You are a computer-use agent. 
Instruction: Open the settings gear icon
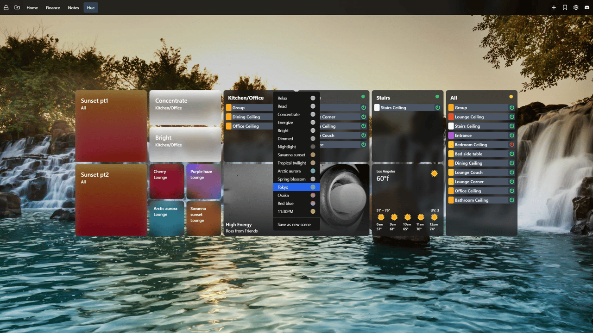576,8
